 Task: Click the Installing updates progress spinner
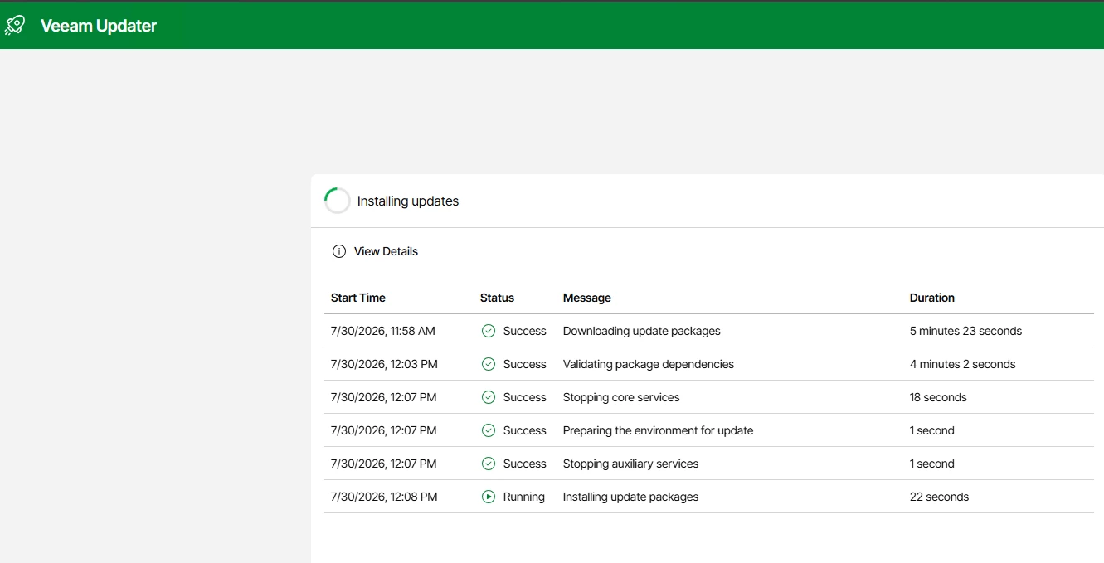click(x=338, y=201)
